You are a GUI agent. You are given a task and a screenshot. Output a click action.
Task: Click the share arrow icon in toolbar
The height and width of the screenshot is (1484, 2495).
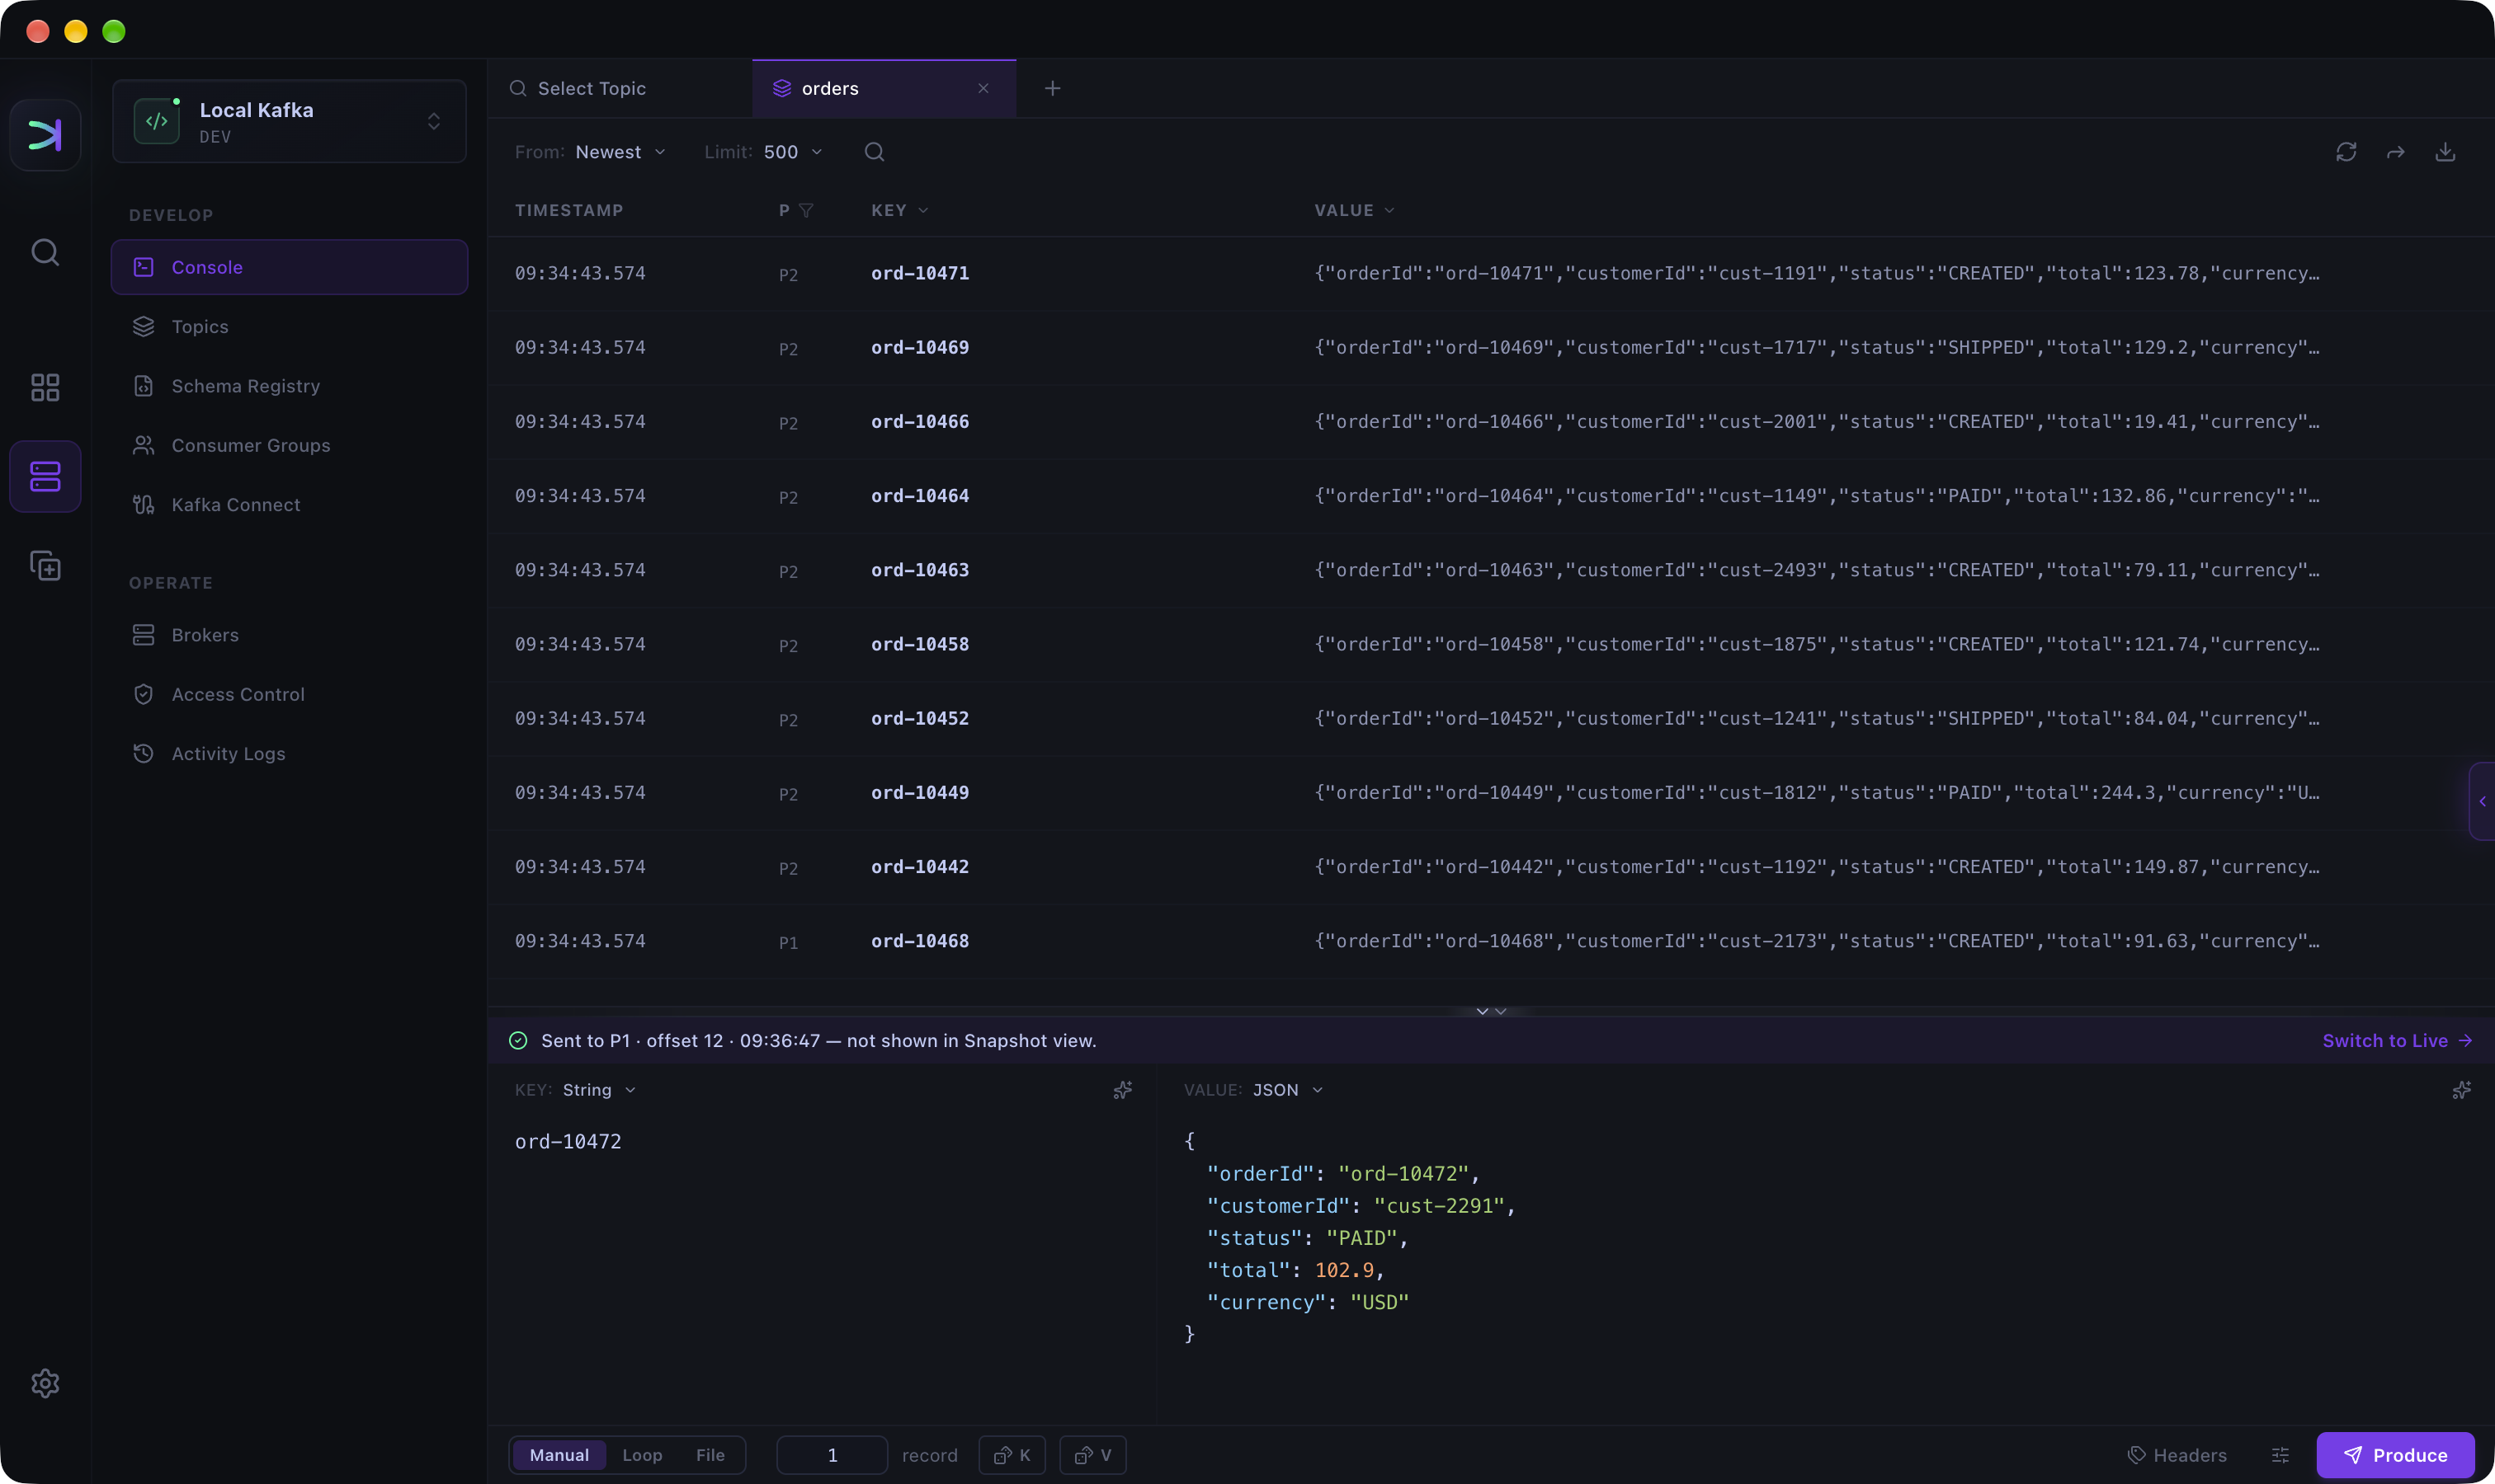click(x=2396, y=152)
